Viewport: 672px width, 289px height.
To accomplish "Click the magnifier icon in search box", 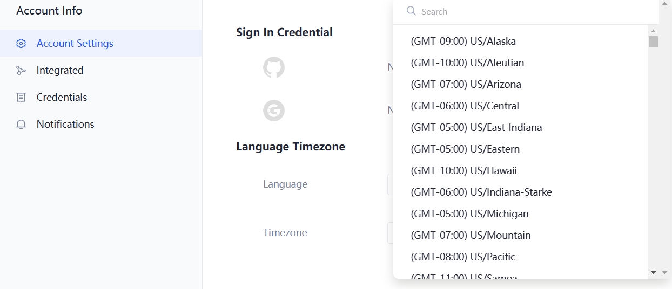I will coord(411,11).
